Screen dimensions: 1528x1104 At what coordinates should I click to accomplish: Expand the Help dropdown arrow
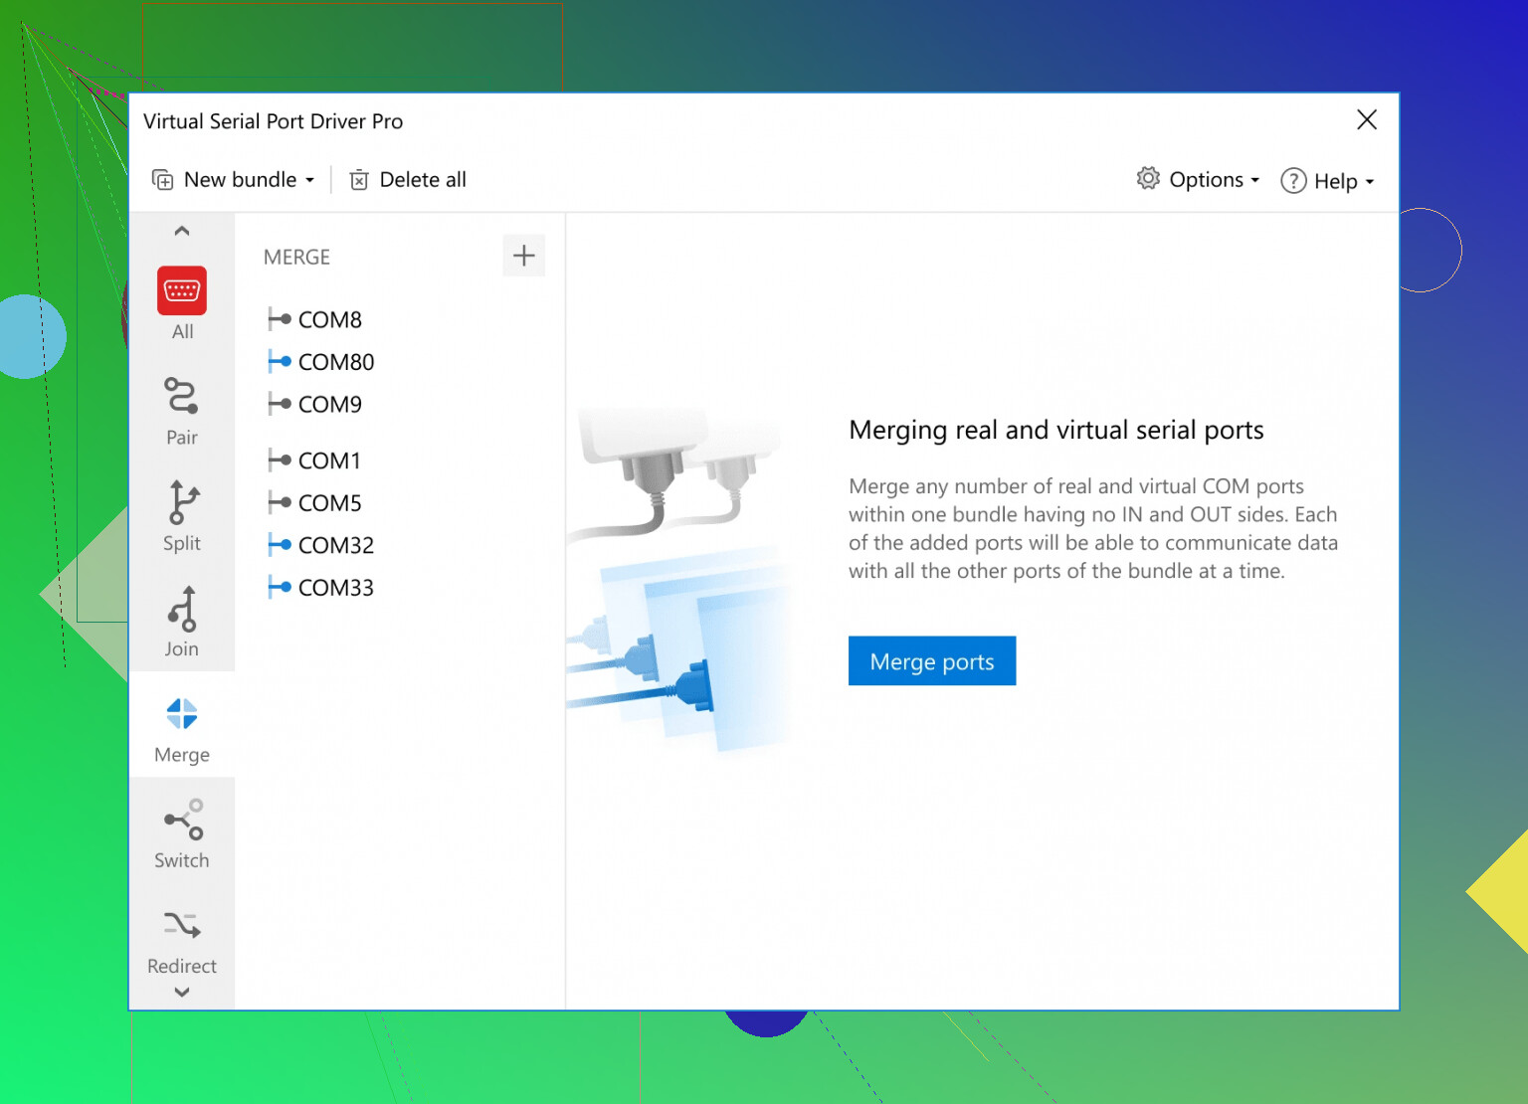click(x=1370, y=182)
